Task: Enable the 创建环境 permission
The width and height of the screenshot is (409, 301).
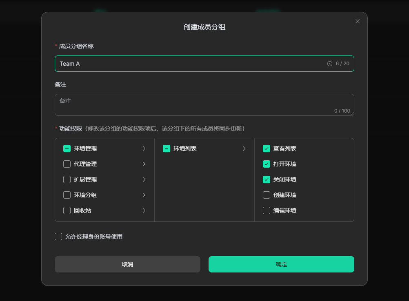Action: pyautogui.click(x=267, y=195)
